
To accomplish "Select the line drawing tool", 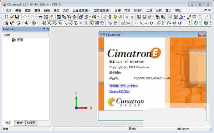I will (x=141, y=23).
